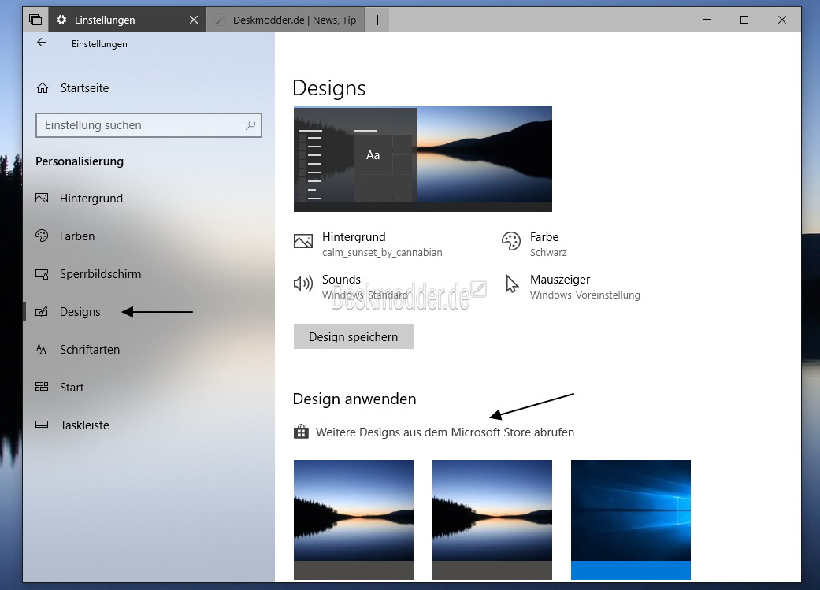Click the Microsoft Store bag icon
This screenshot has width=820, height=590.
point(301,432)
